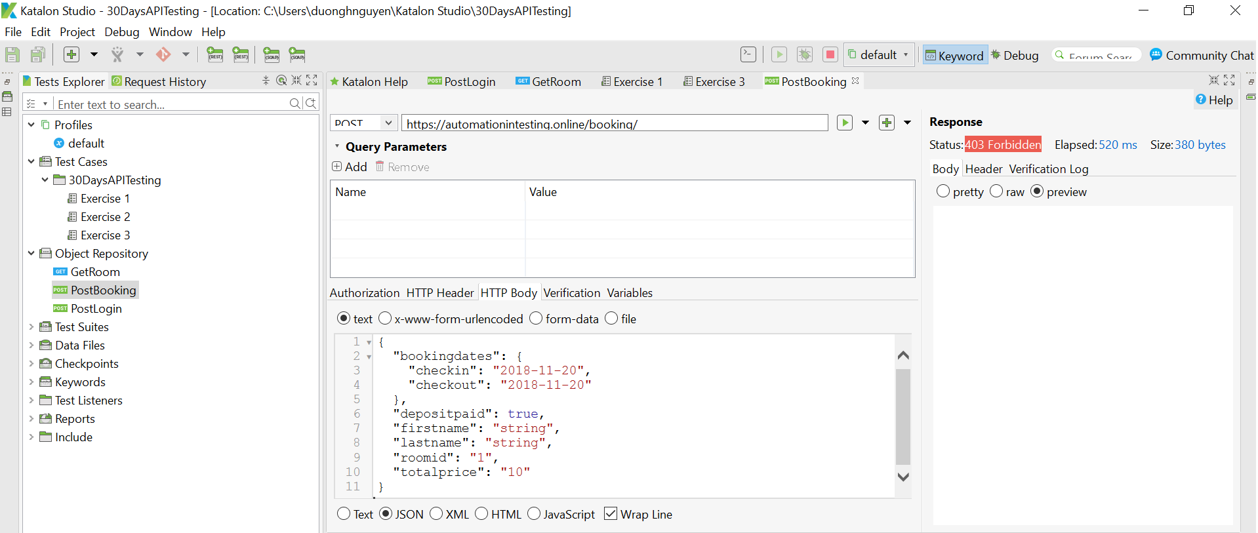Click the Help link with the question mark
The height and width of the screenshot is (533, 1258).
click(x=1214, y=100)
